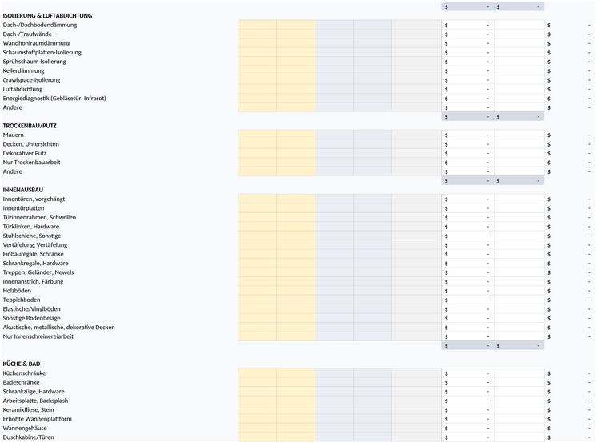597x443 pixels.
Task: Select Decken, Untersichten cell
Action: 30,143
